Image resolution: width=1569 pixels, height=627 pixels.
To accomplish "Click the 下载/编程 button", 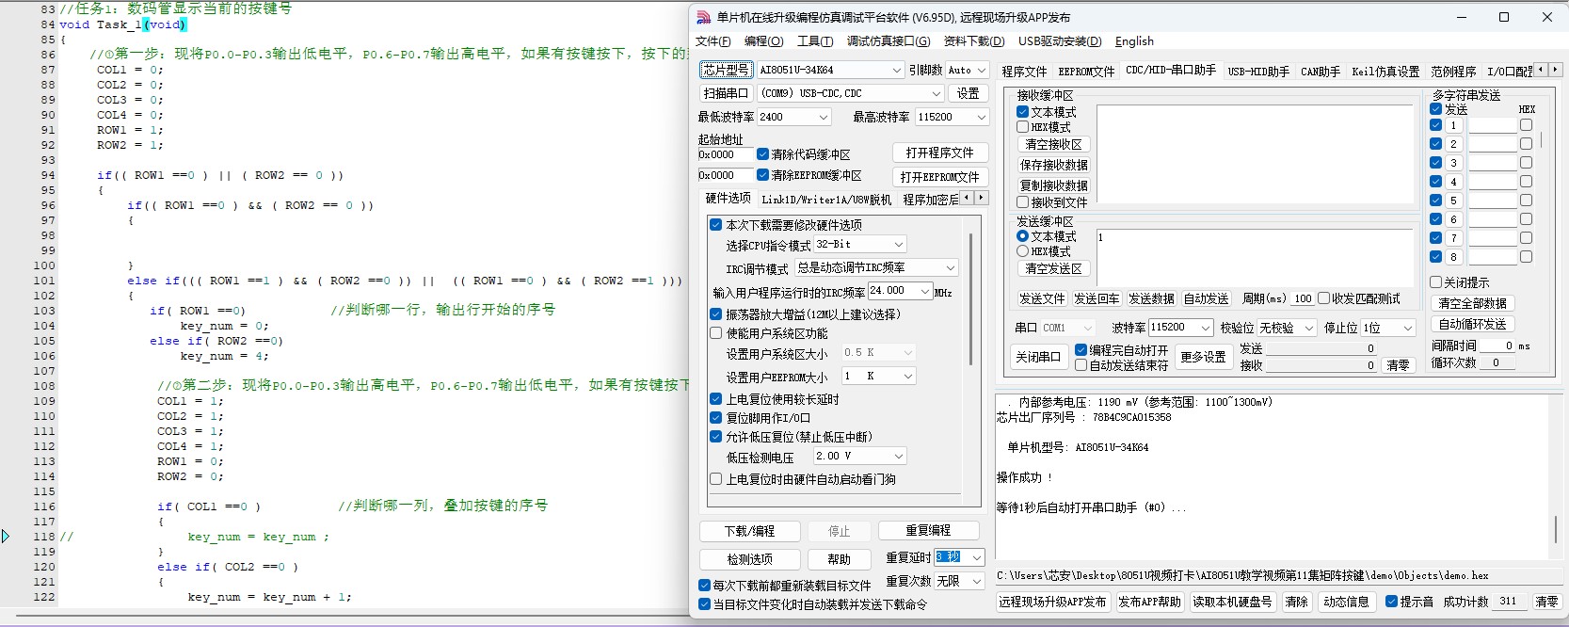I will coord(750,531).
